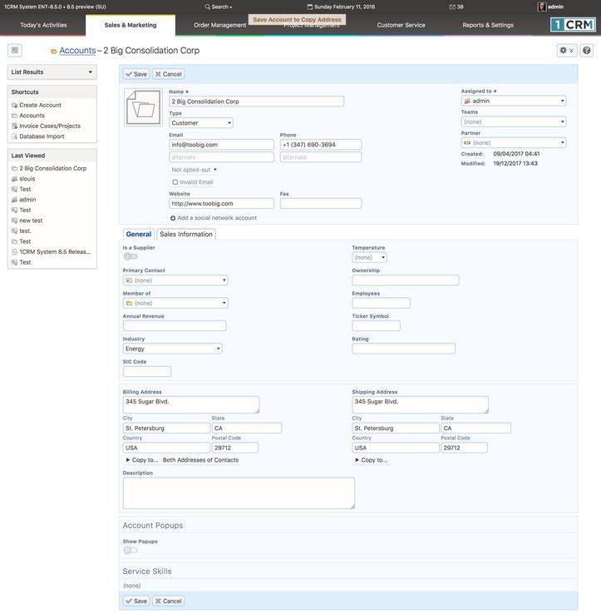
Task: Click the slouis user icon in Last Viewed
Action: point(14,179)
